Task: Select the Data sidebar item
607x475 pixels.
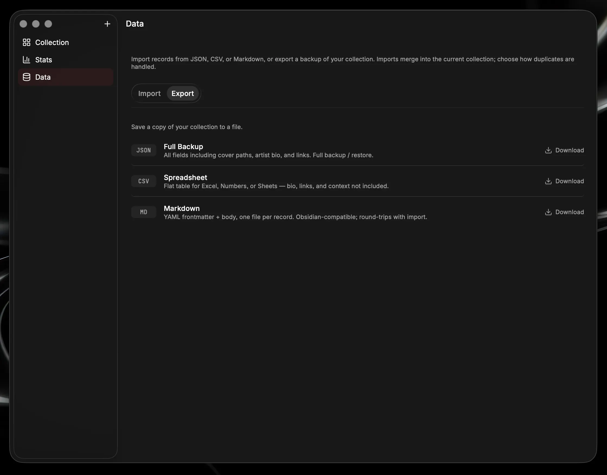Action: [66, 77]
